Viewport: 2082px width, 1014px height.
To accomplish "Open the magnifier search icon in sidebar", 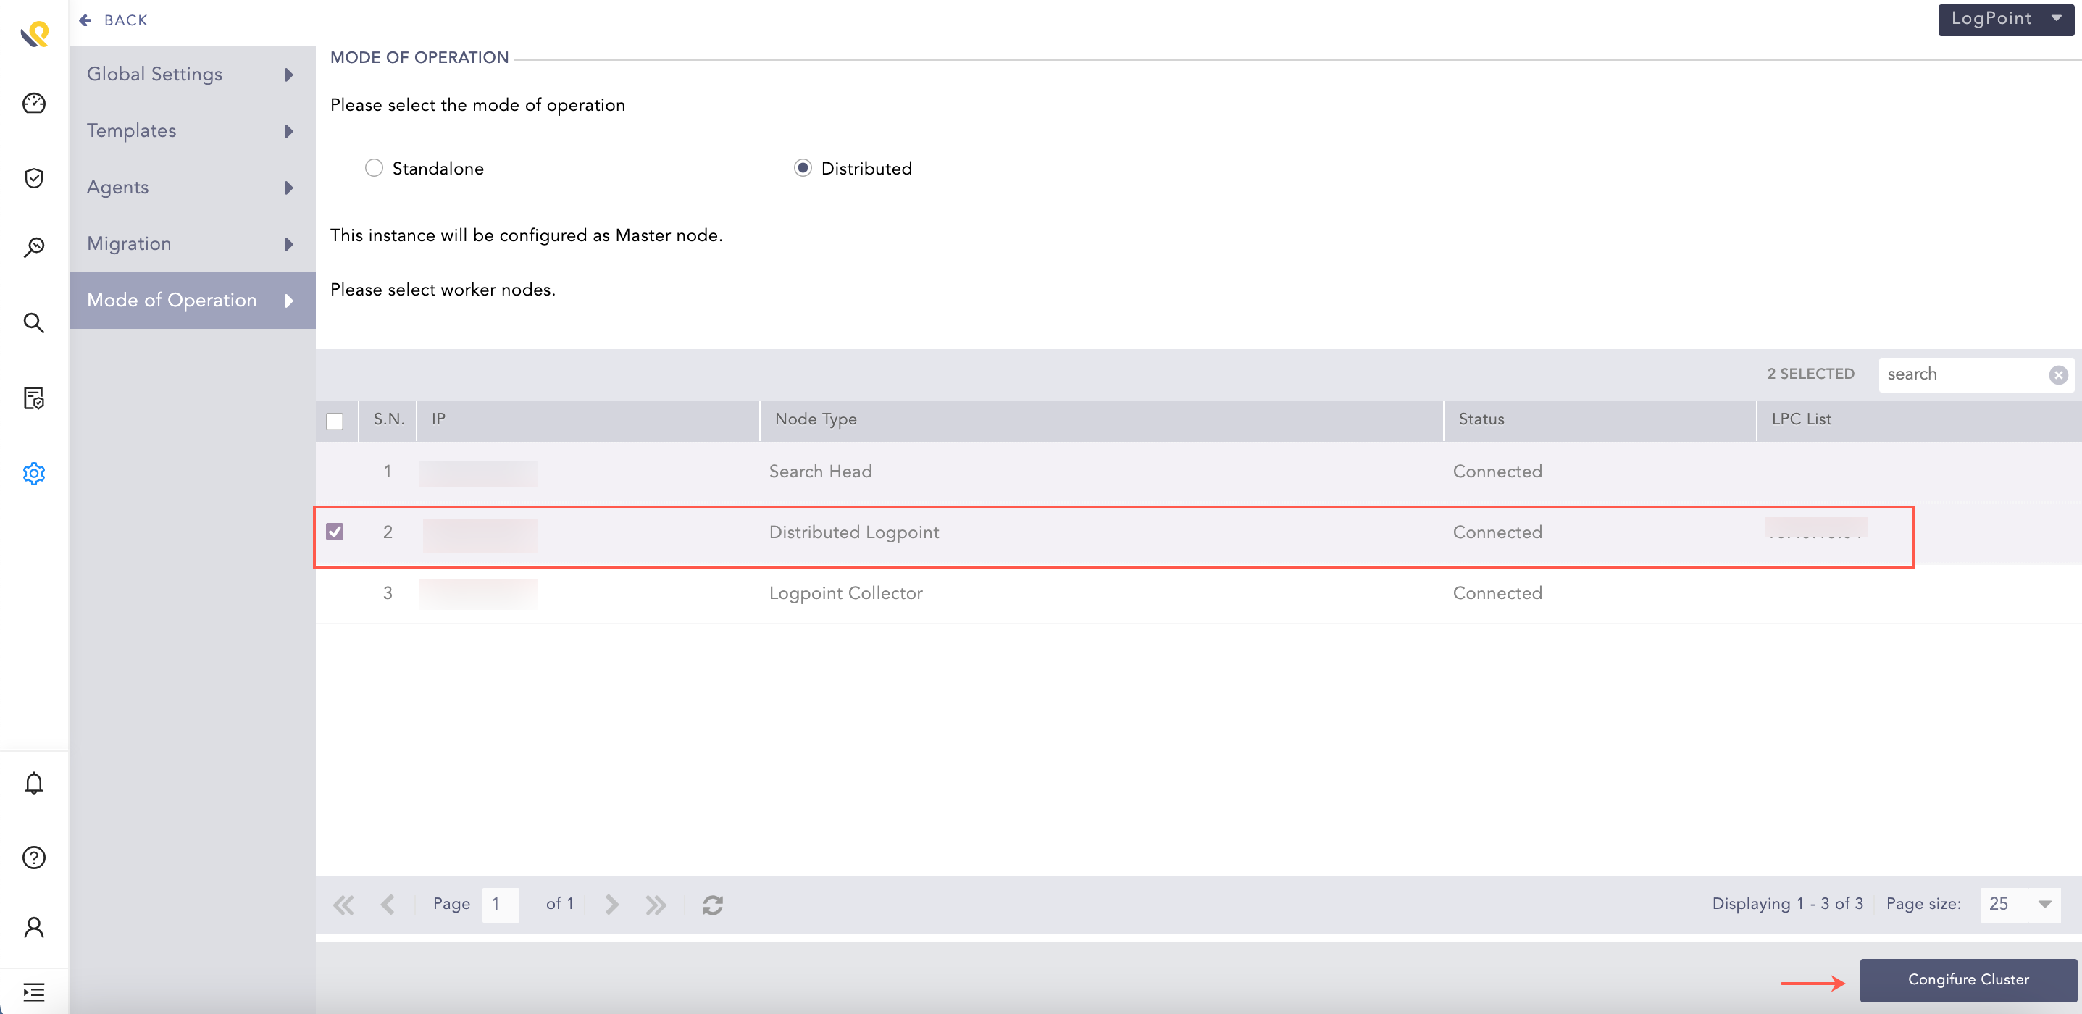I will pos(34,322).
